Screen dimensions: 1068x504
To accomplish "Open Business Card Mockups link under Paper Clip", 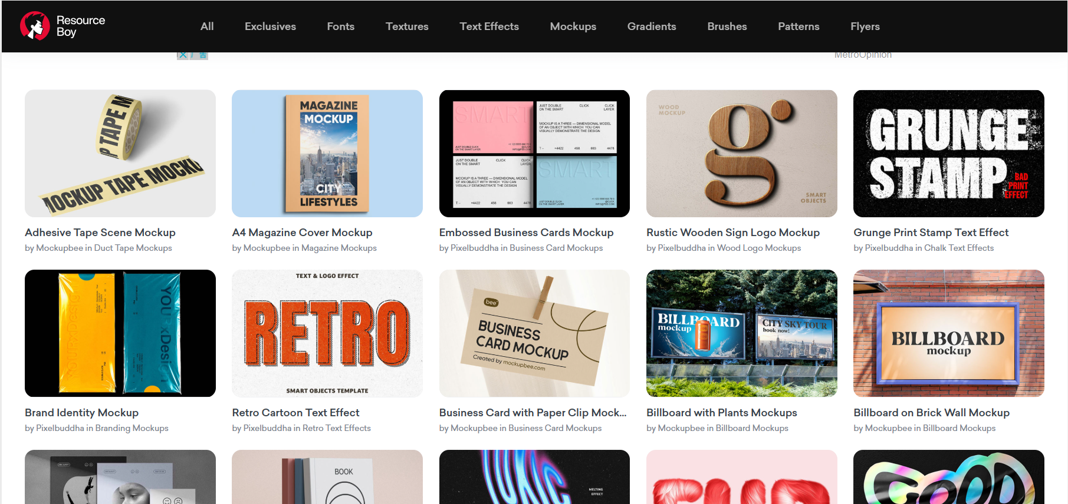I will 555,428.
